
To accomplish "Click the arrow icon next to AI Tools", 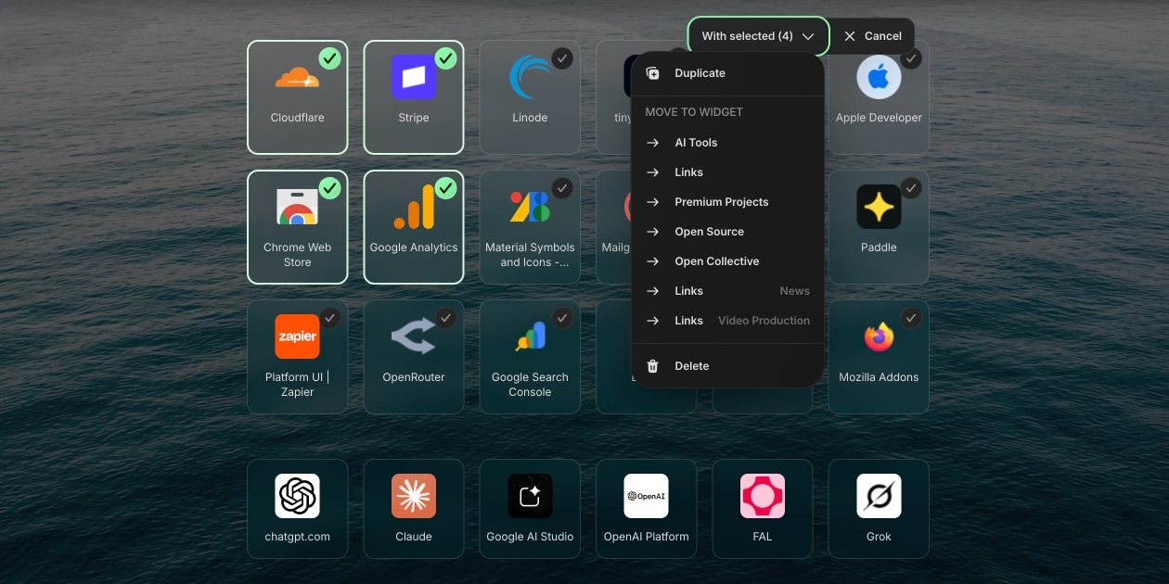I will click(x=653, y=143).
